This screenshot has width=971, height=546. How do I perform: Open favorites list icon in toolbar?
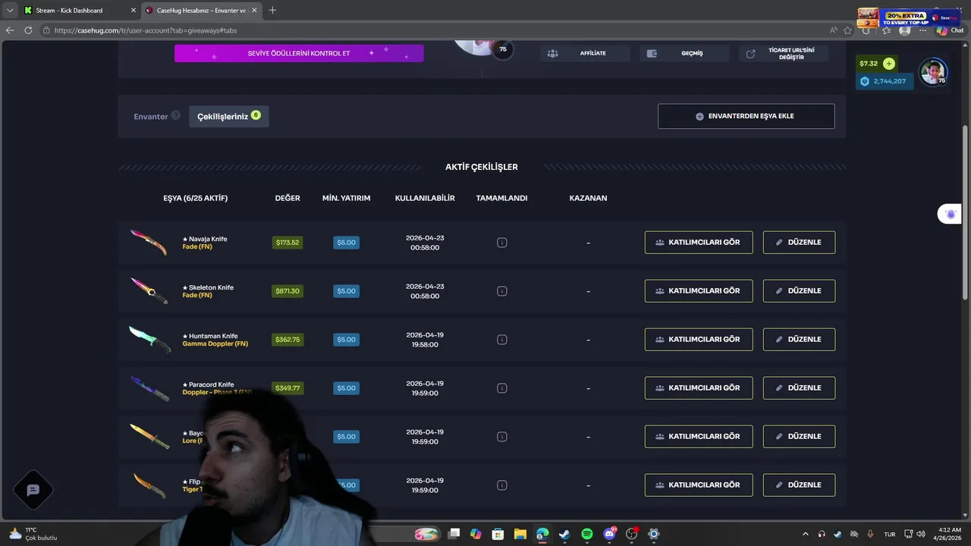coord(886,30)
